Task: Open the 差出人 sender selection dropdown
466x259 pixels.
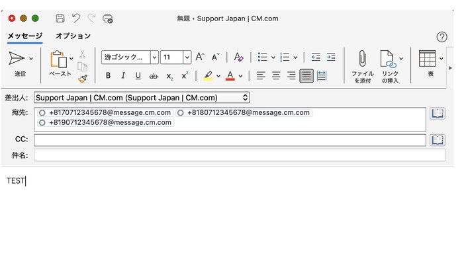Action: [142, 98]
